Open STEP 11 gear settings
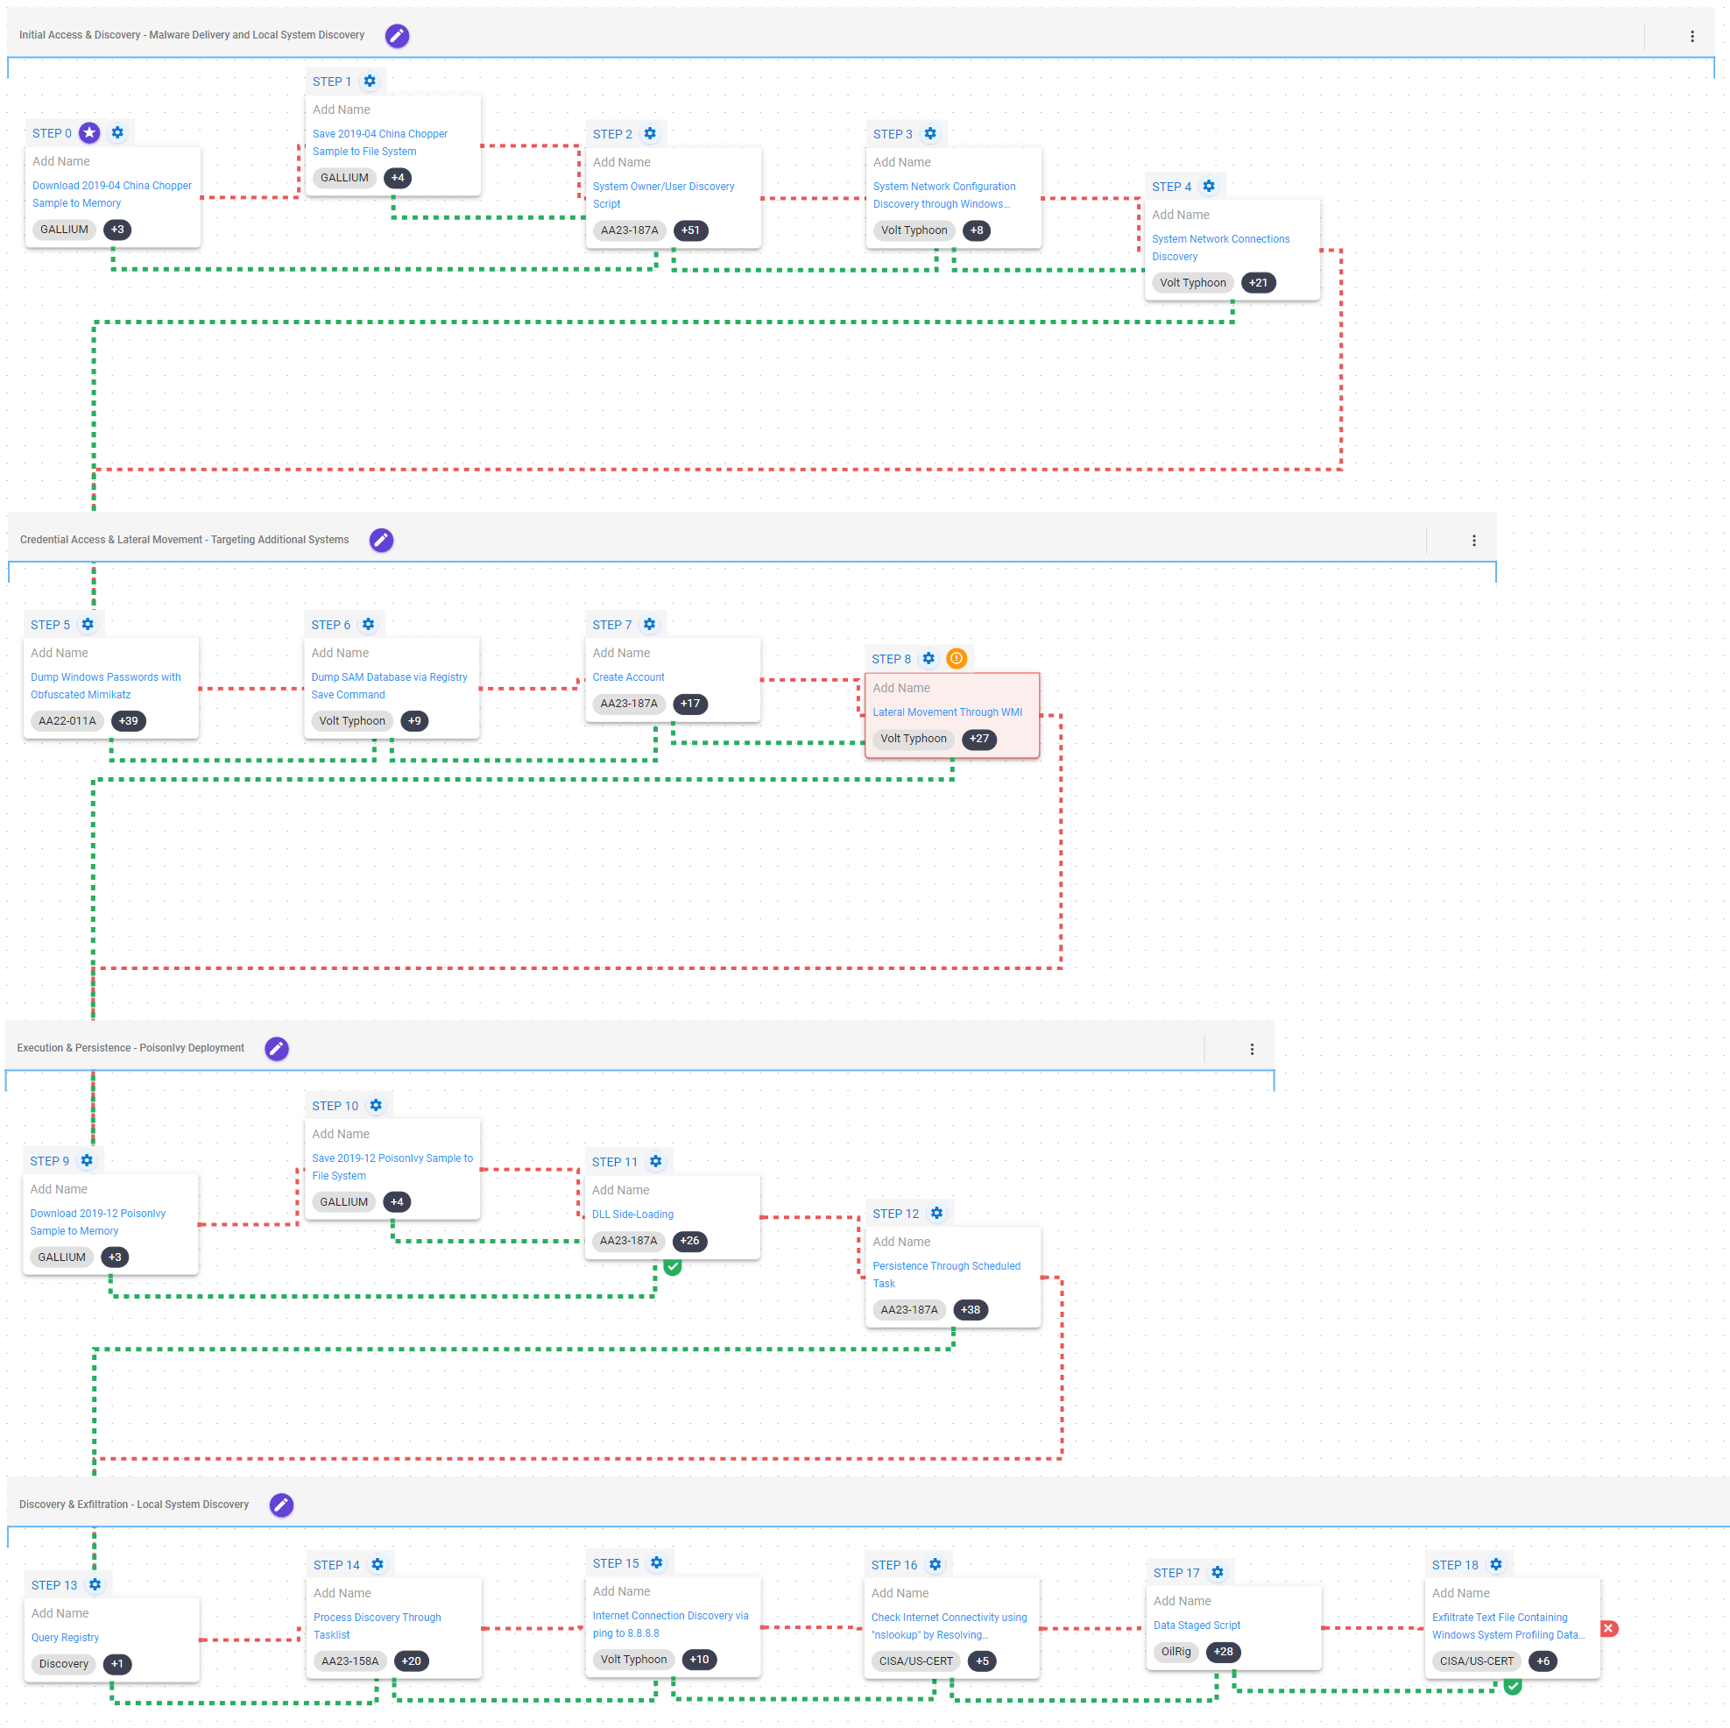The image size is (1730, 1728). point(655,1161)
